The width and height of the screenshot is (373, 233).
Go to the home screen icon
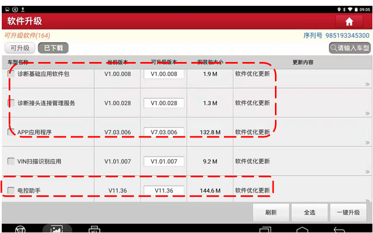(349, 21)
